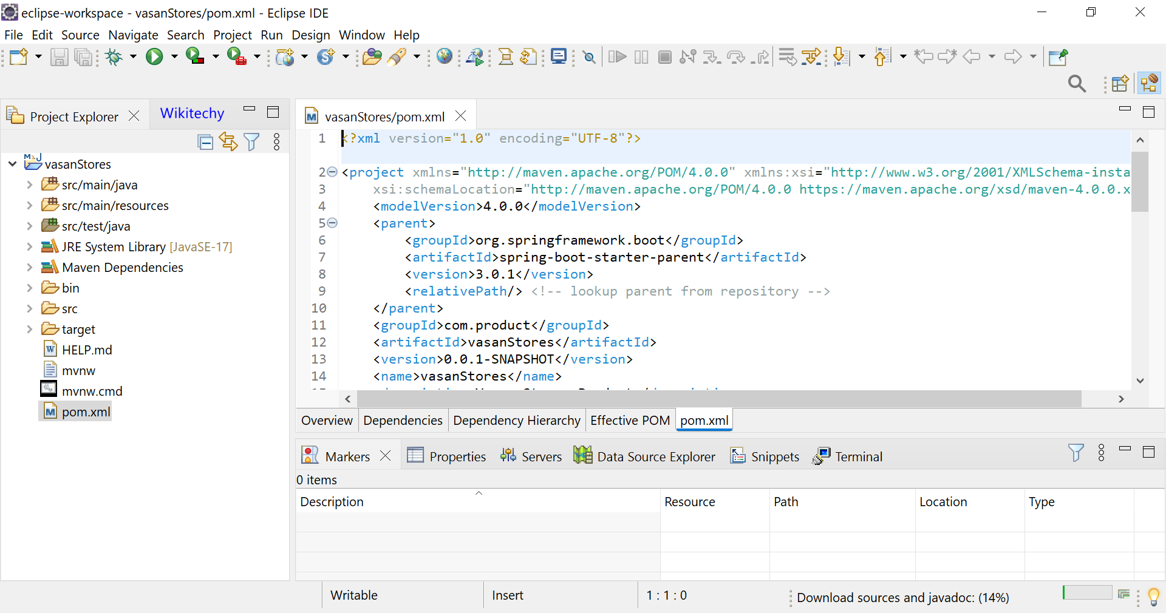Collapse All items in Project Explorer
The width and height of the screenshot is (1166, 613).
click(205, 142)
